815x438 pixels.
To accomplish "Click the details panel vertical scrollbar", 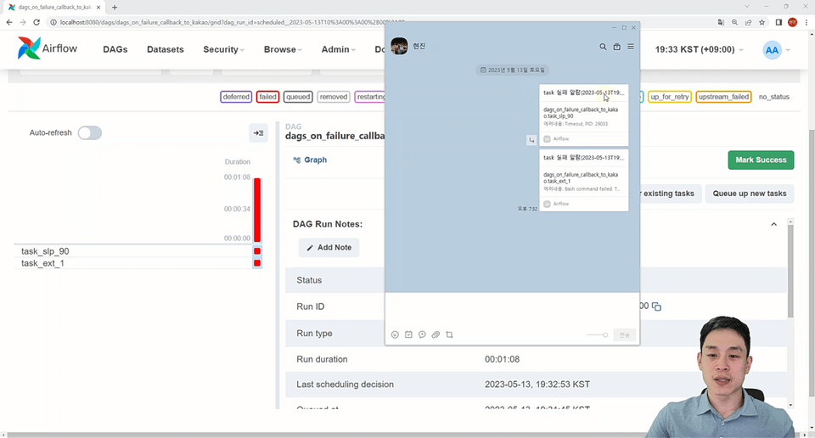I will click(x=790, y=271).
